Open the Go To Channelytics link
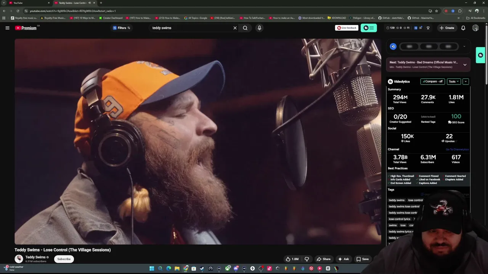488x274 pixels. pos(457,150)
